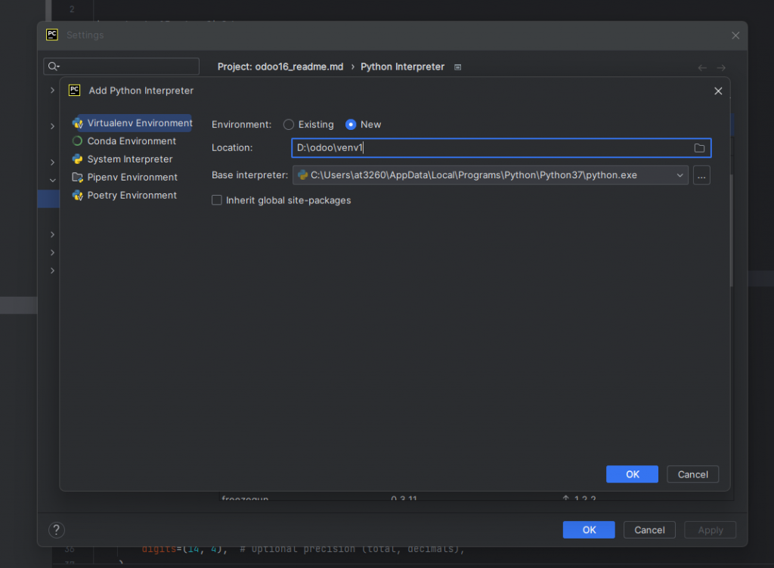The height and width of the screenshot is (568, 774).
Task: Close the Add Python Interpreter dialog
Action: pyautogui.click(x=718, y=91)
